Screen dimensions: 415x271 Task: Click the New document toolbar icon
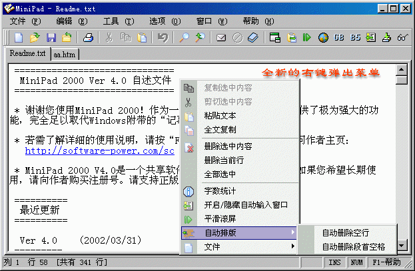coord(19,37)
